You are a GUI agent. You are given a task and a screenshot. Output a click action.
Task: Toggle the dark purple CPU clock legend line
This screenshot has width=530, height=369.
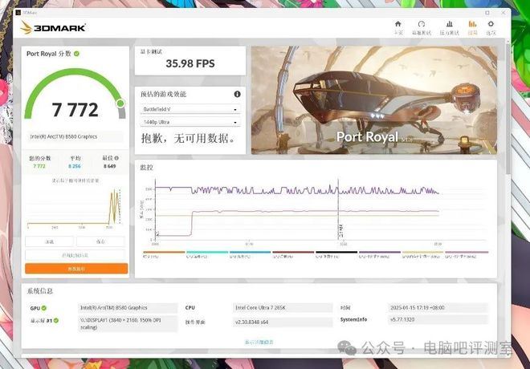point(380,253)
